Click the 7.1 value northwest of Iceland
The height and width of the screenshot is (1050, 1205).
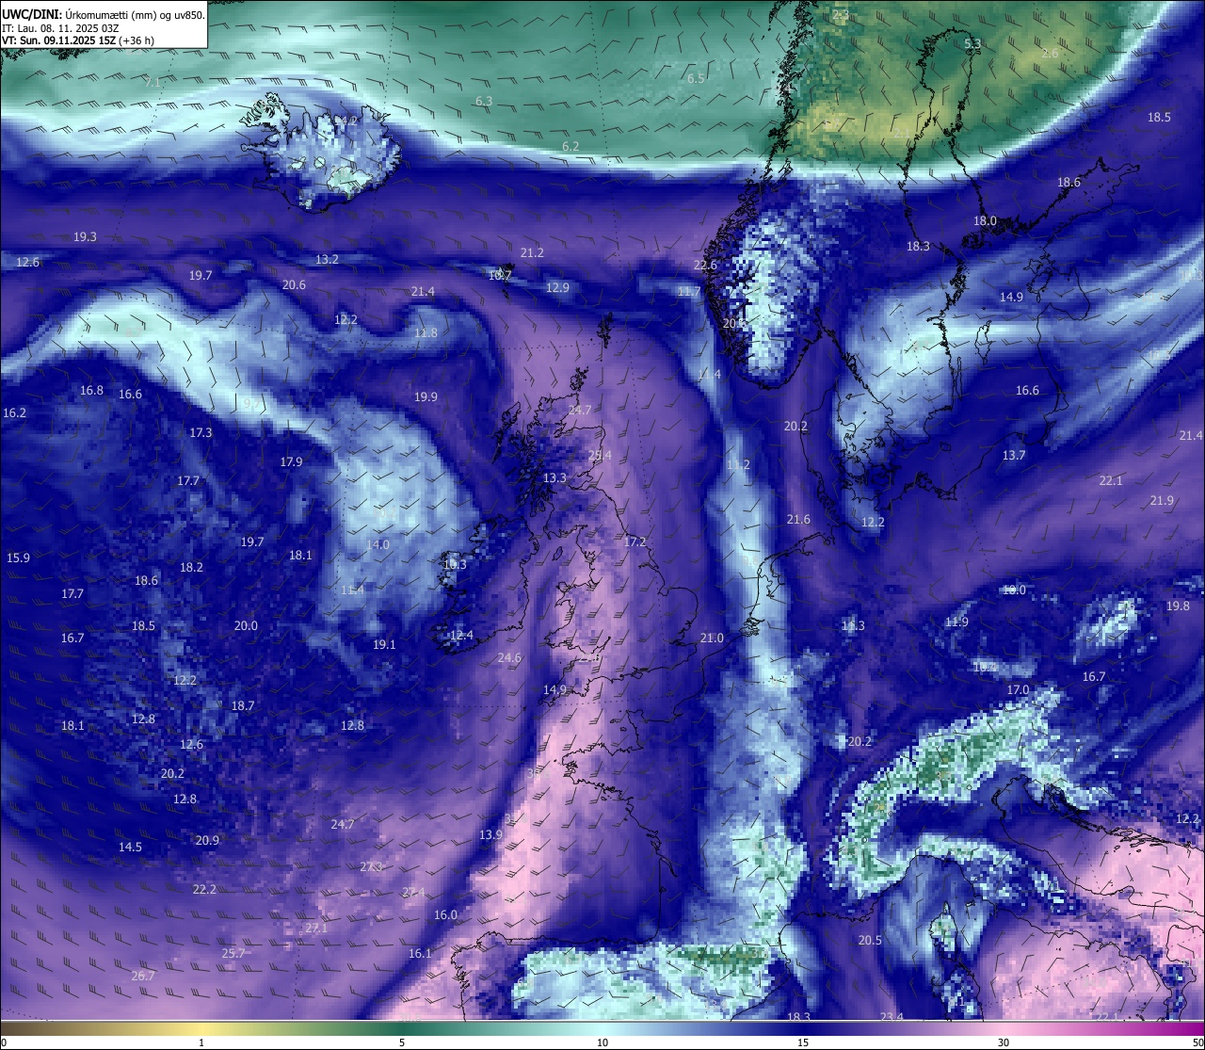point(153,83)
